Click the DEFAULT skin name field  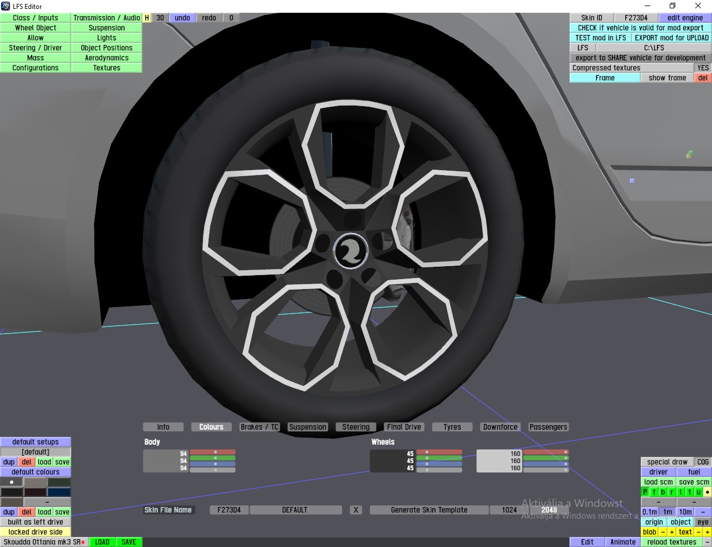295,510
